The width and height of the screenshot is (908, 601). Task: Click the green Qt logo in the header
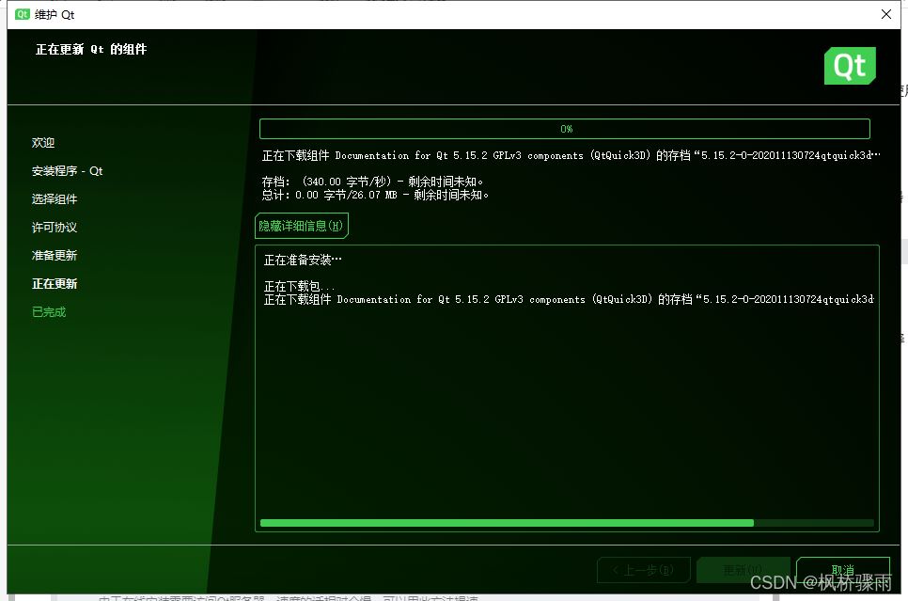pyautogui.click(x=850, y=66)
